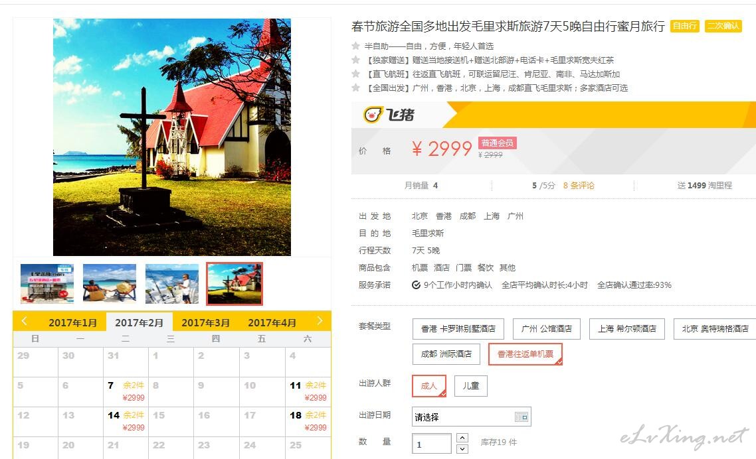This screenshot has width=756, height=459.
Task: Select the fishing boat thumbnail
Action: (172, 284)
